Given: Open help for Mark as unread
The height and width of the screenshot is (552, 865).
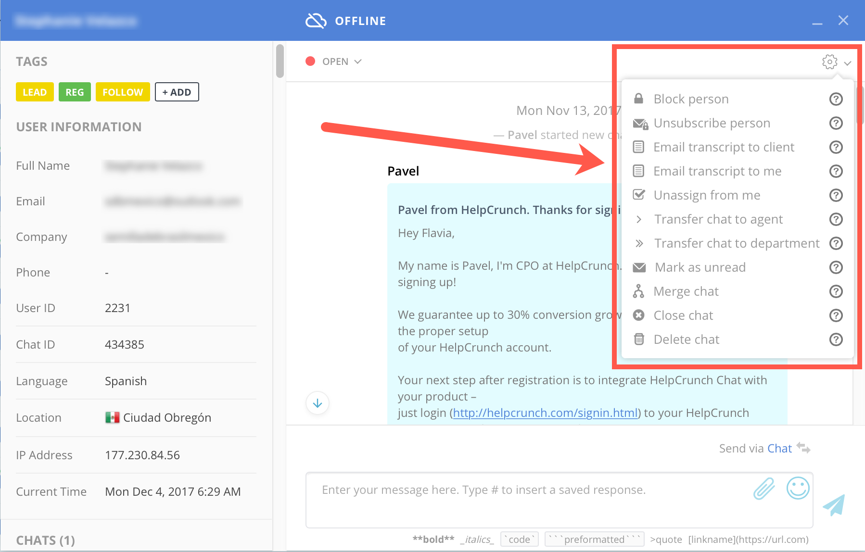Looking at the screenshot, I should coord(836,267).
